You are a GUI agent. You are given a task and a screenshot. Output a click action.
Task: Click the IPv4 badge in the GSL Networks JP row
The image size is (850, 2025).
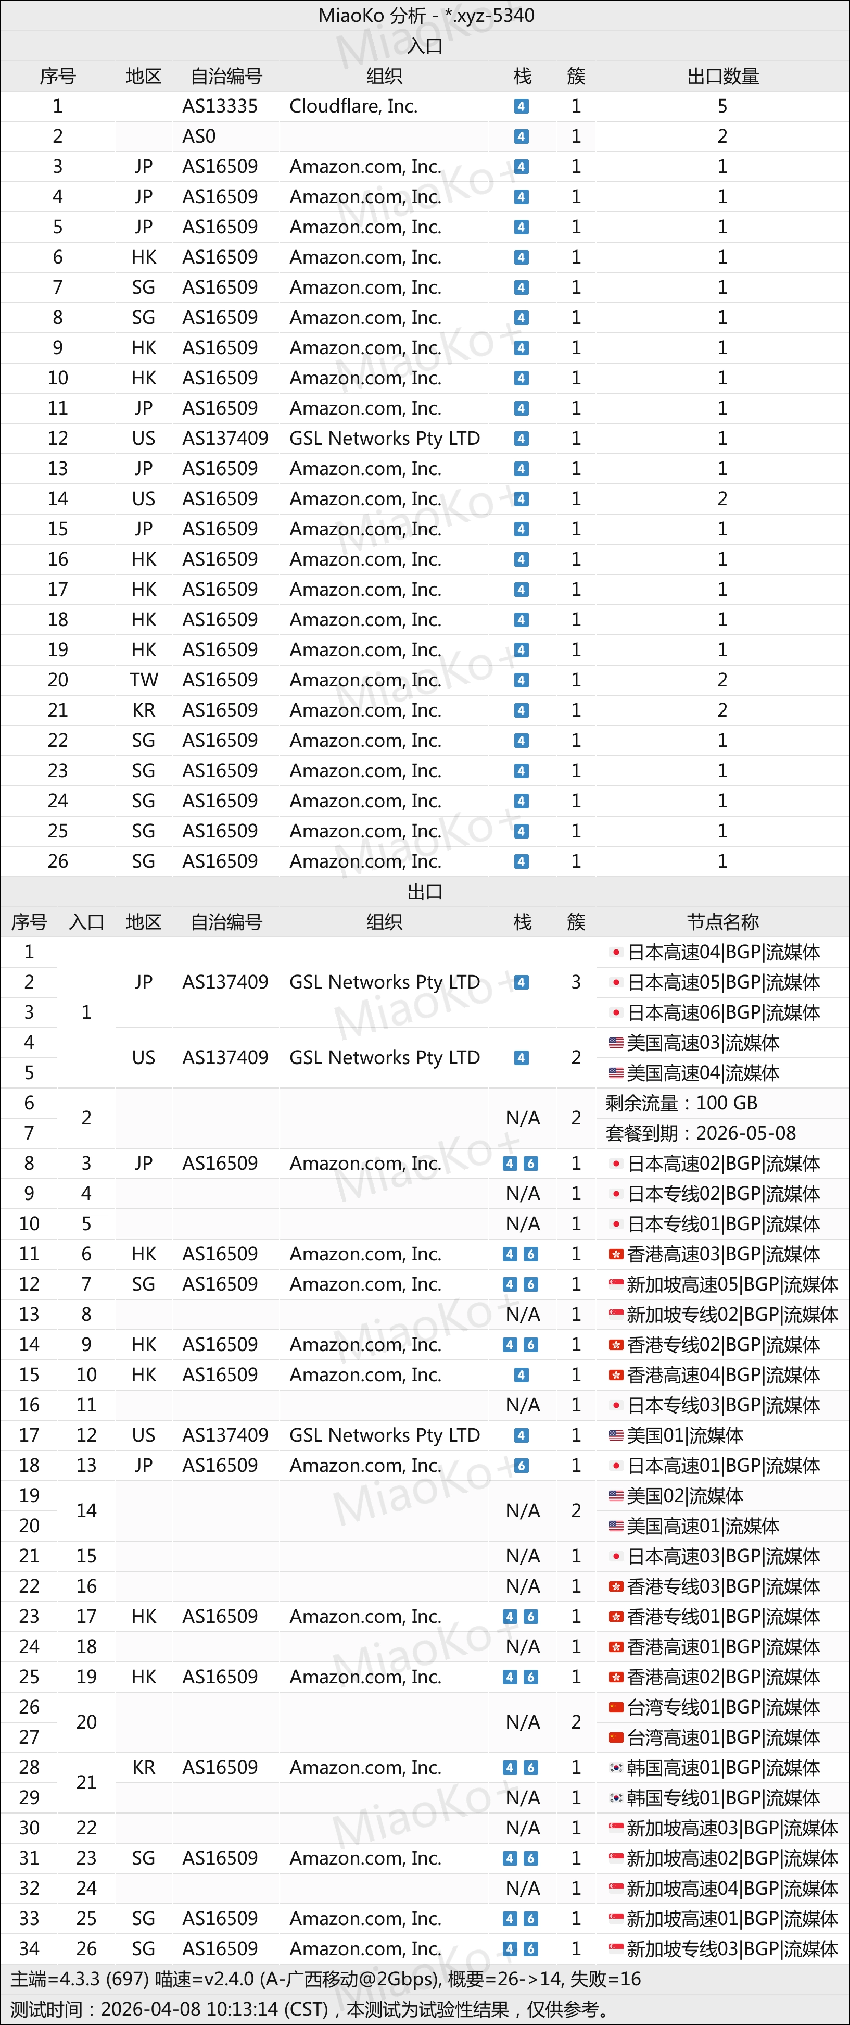tap(521, 982)
